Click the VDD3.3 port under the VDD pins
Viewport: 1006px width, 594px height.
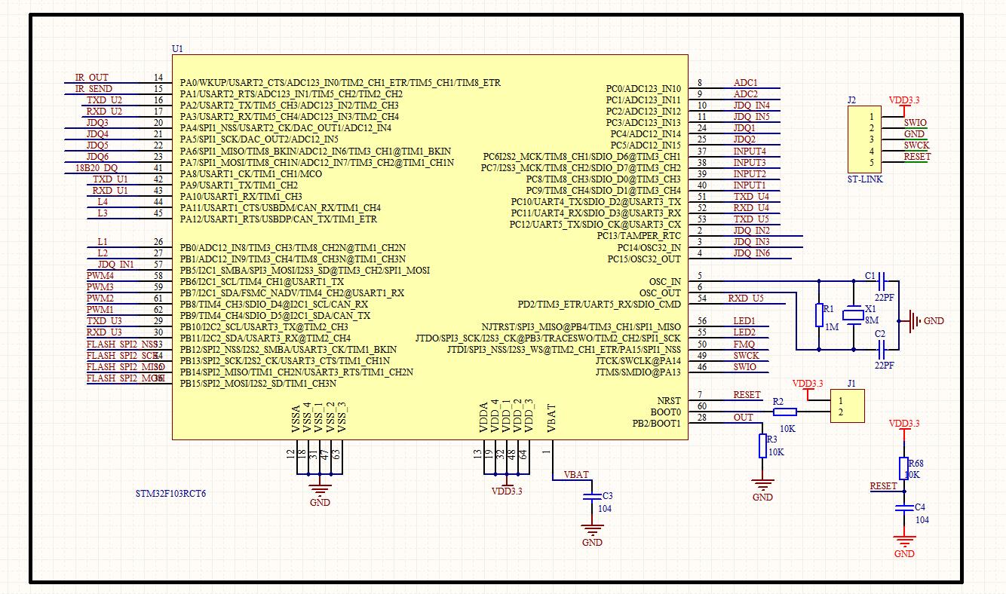click(x=507, y=486)
